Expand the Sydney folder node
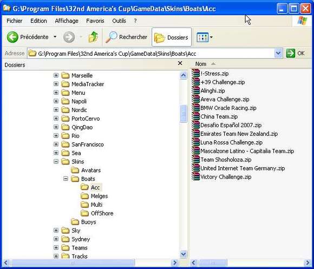Viewport: 314px width, 269px height. 56,239
